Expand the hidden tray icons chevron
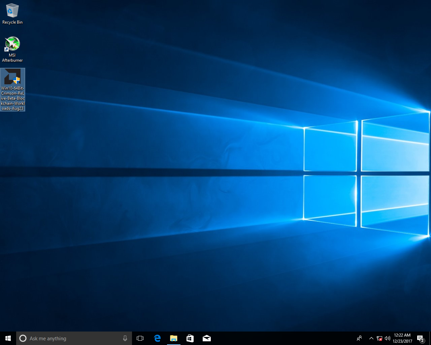 coord(371,338)
